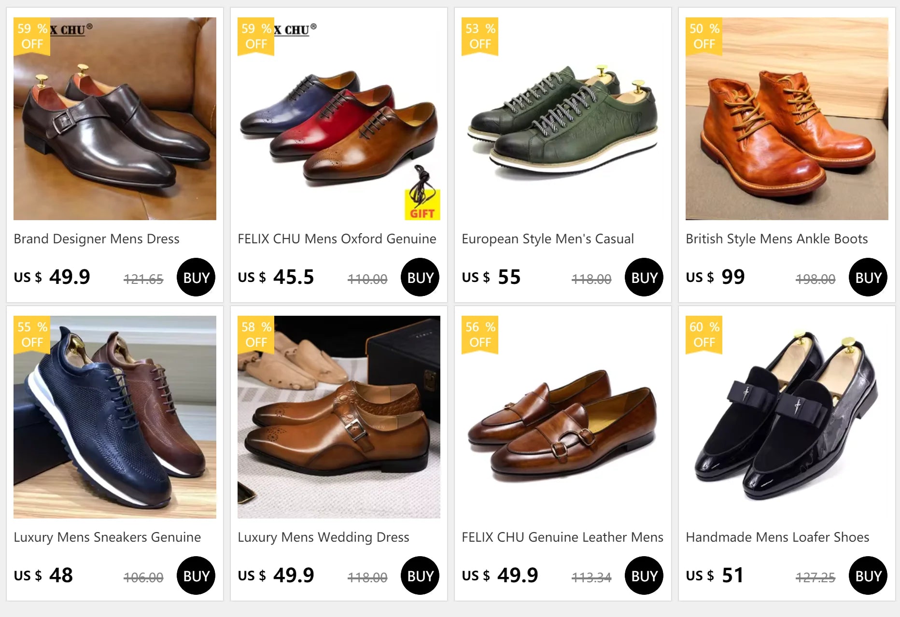Click the FELIX CHU Mens Oxford Genuine title
Viewport: 900px width, 617px height.
pyautogui.click(x=337, y=239)
